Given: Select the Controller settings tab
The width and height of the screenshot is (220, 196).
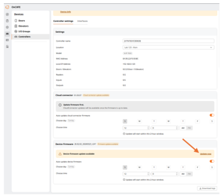Looking at the screenshot, I should (63, 21).
